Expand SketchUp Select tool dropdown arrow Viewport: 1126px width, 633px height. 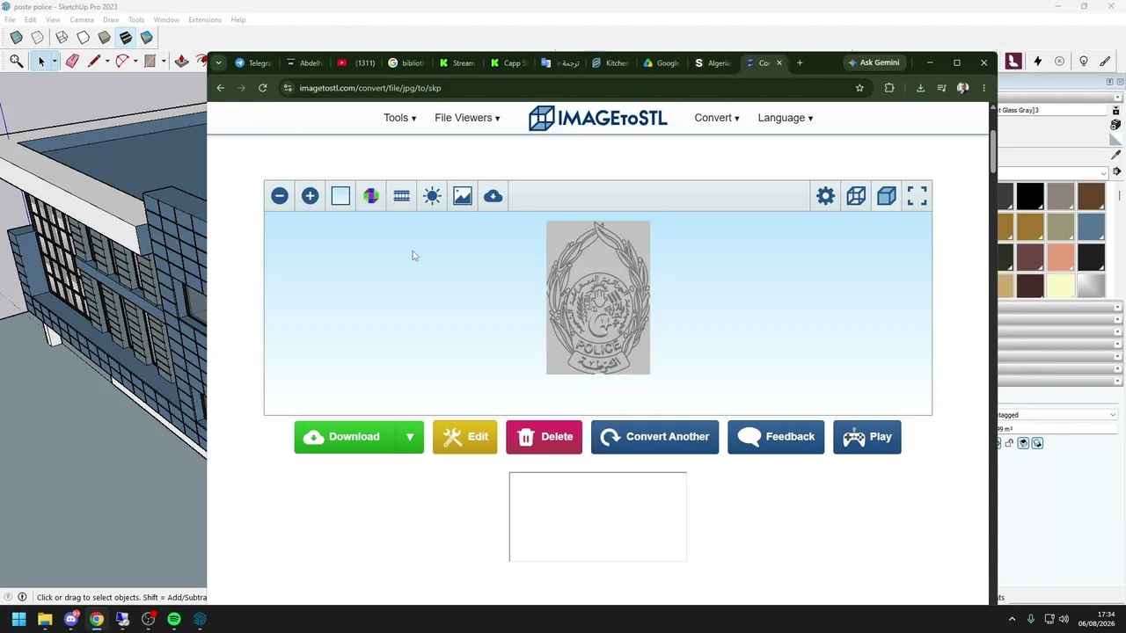(x=55, y=62)
